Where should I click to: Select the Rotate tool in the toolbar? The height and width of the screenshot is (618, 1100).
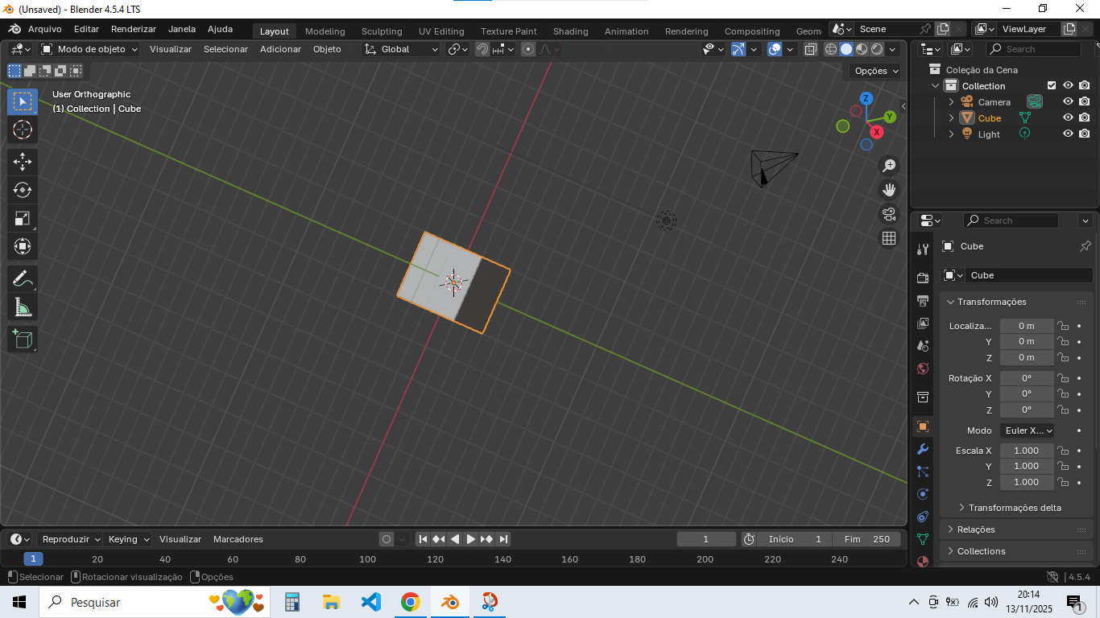pyautogui.click(x=23, y=190)
